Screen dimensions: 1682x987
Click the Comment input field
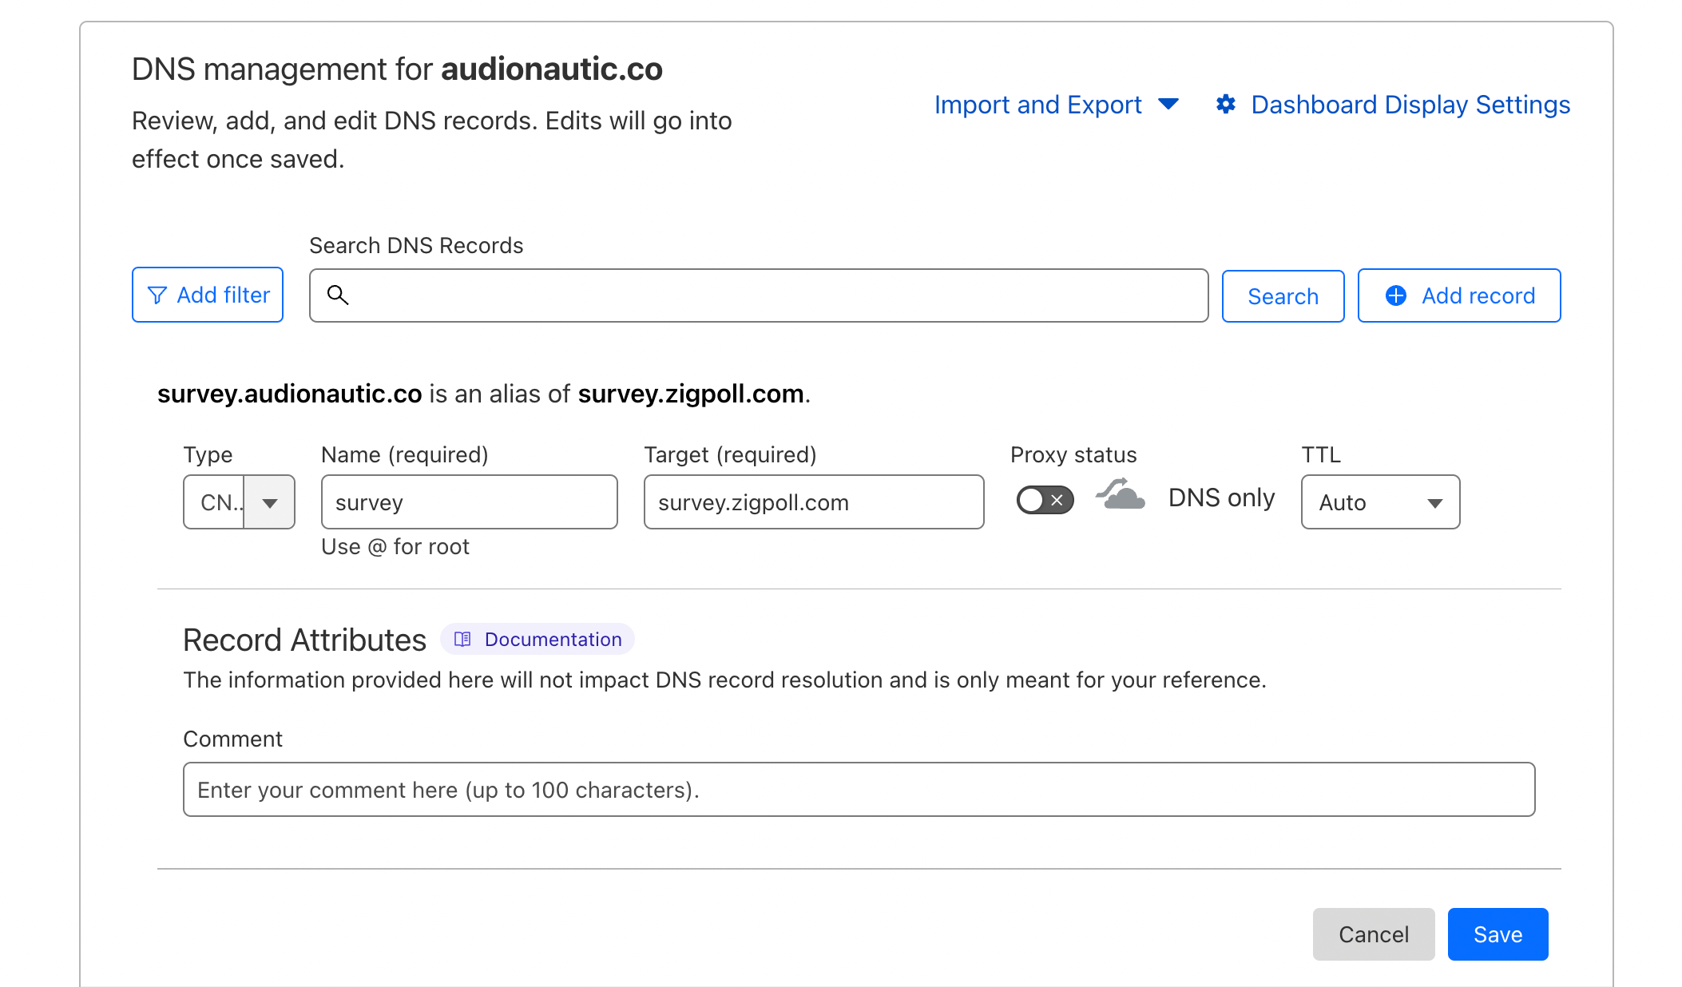[x=859, y=789]
